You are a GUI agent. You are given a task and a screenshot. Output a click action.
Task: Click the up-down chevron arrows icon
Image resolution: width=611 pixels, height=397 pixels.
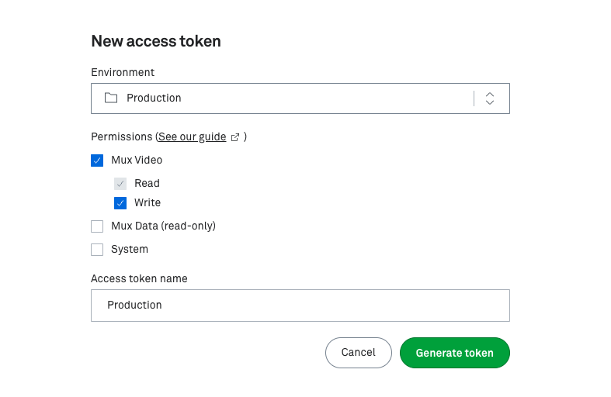point(490,98)
